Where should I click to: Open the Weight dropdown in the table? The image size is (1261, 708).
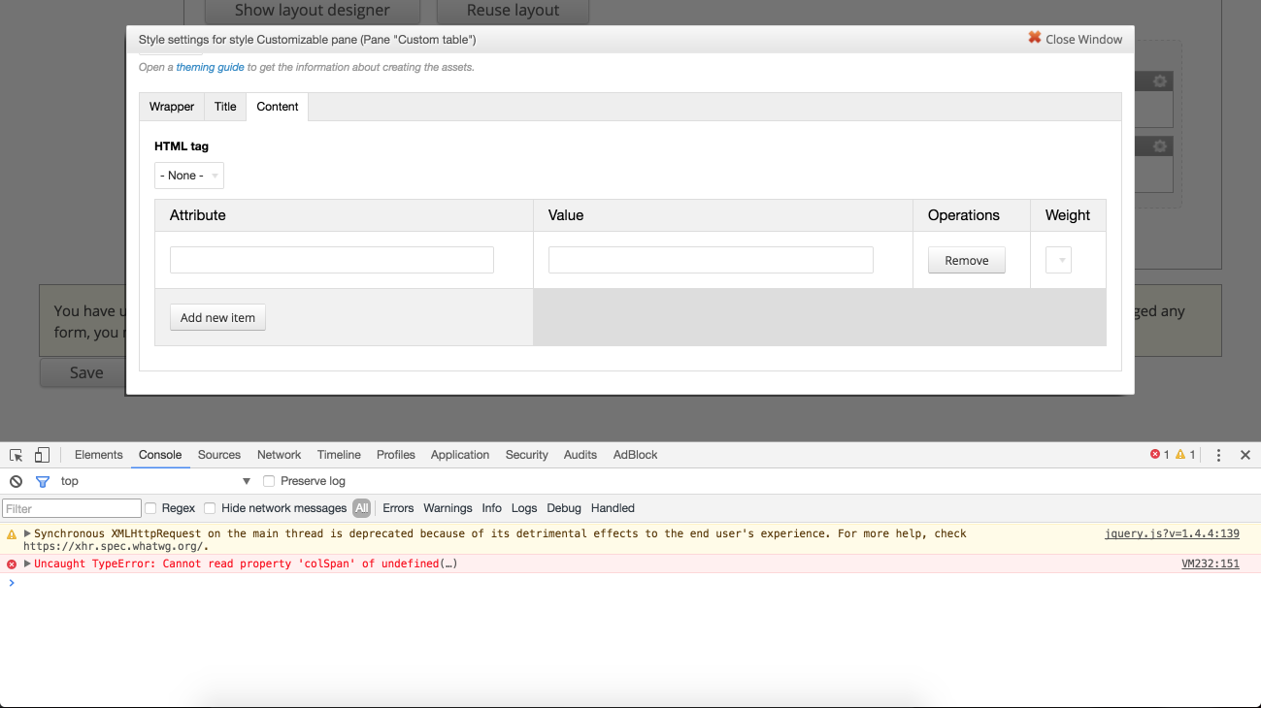[x=1058, y=259]
